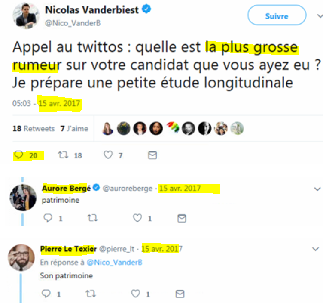The image size is (323, 303).
Task: Open Aurore Bergé's profile avatar
Action: coord(23,198)
